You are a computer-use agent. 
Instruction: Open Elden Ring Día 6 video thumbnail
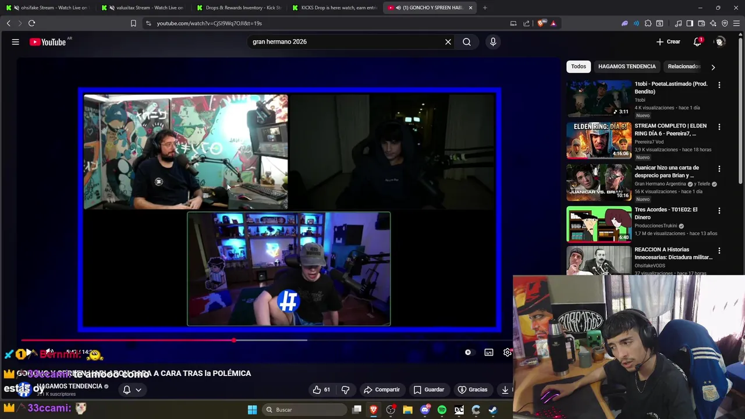point(599,140)
